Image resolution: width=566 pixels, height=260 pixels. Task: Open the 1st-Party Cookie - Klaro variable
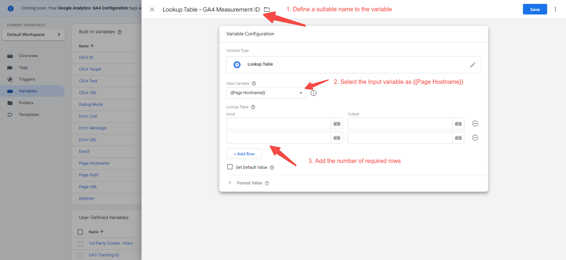[x=111, y=243]
